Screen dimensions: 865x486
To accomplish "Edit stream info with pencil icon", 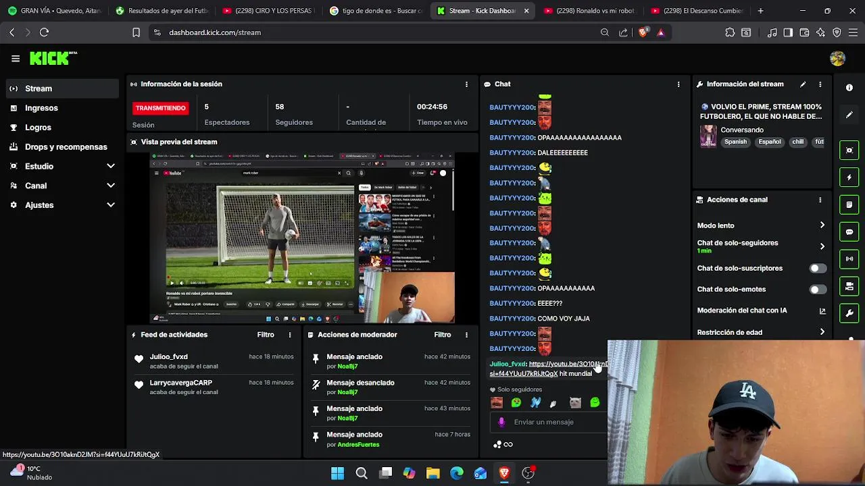I will pos(803,84).
